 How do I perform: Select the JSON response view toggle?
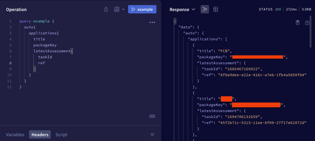pyautogui.click(x=205, y=9)
